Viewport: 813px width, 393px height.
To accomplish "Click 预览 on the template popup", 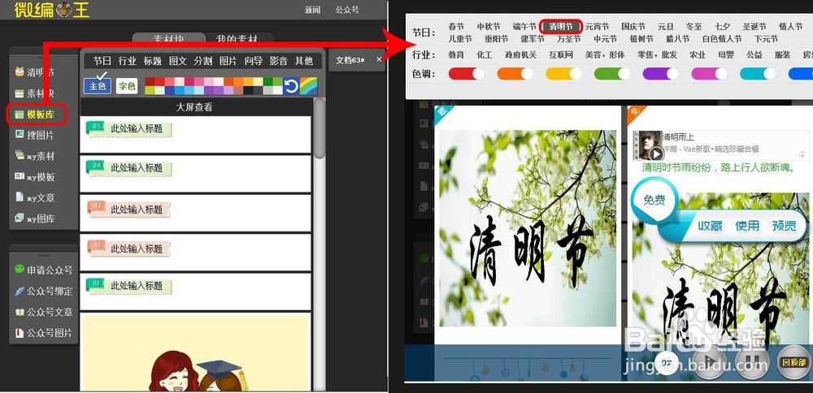I will (784, 226).
